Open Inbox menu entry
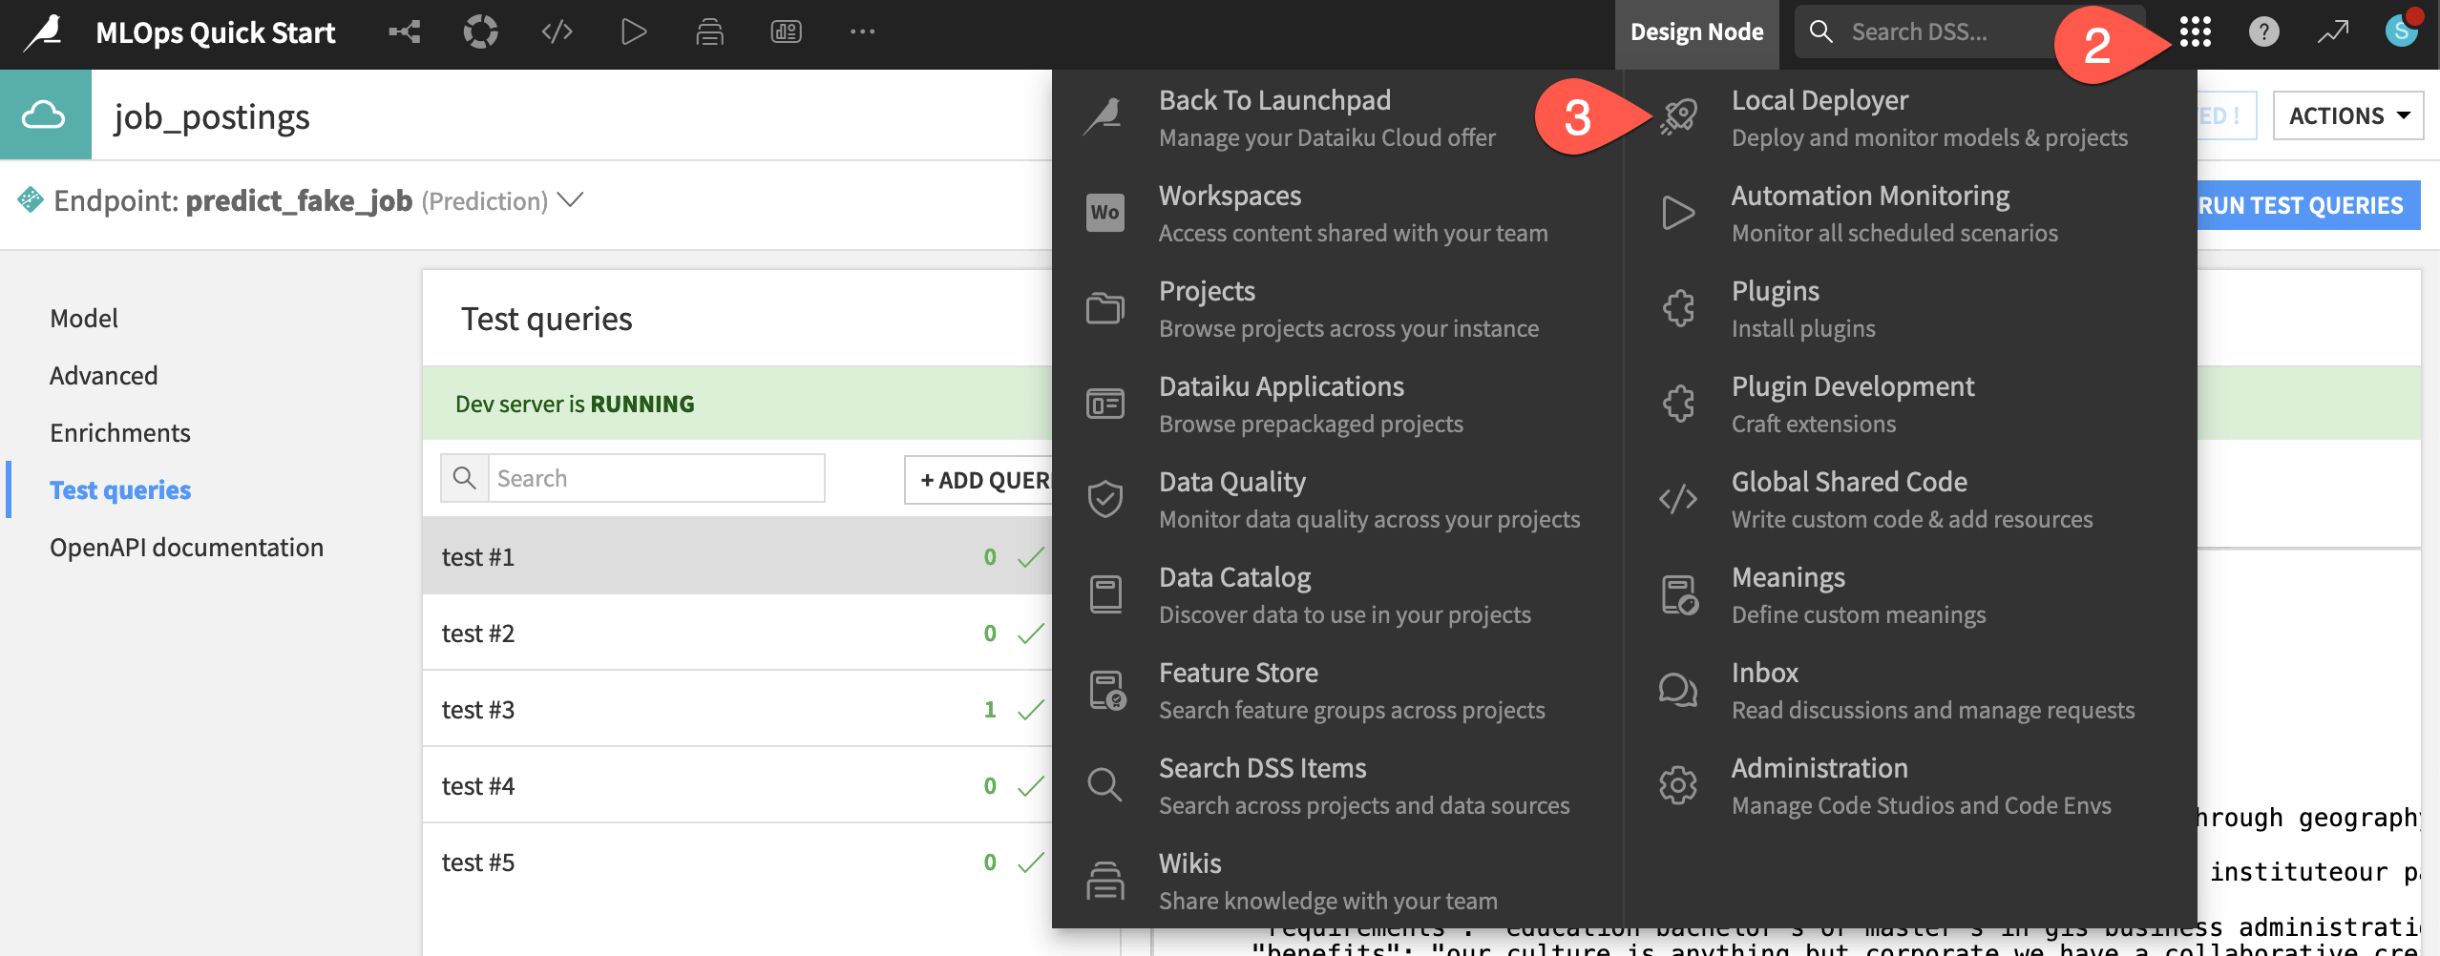Image resolution: width=2440 pixels, height=956 pixels. click(1932, 691)
